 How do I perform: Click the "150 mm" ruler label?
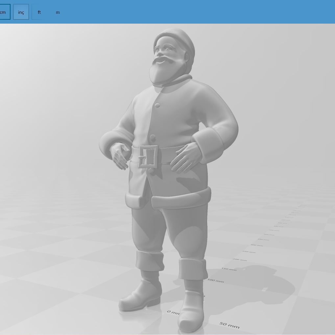pyautogui.click(x=229, y=269)
